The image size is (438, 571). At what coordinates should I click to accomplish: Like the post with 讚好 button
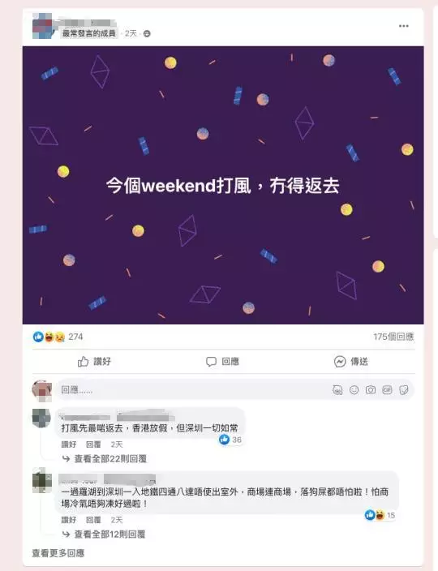point(94,361)
